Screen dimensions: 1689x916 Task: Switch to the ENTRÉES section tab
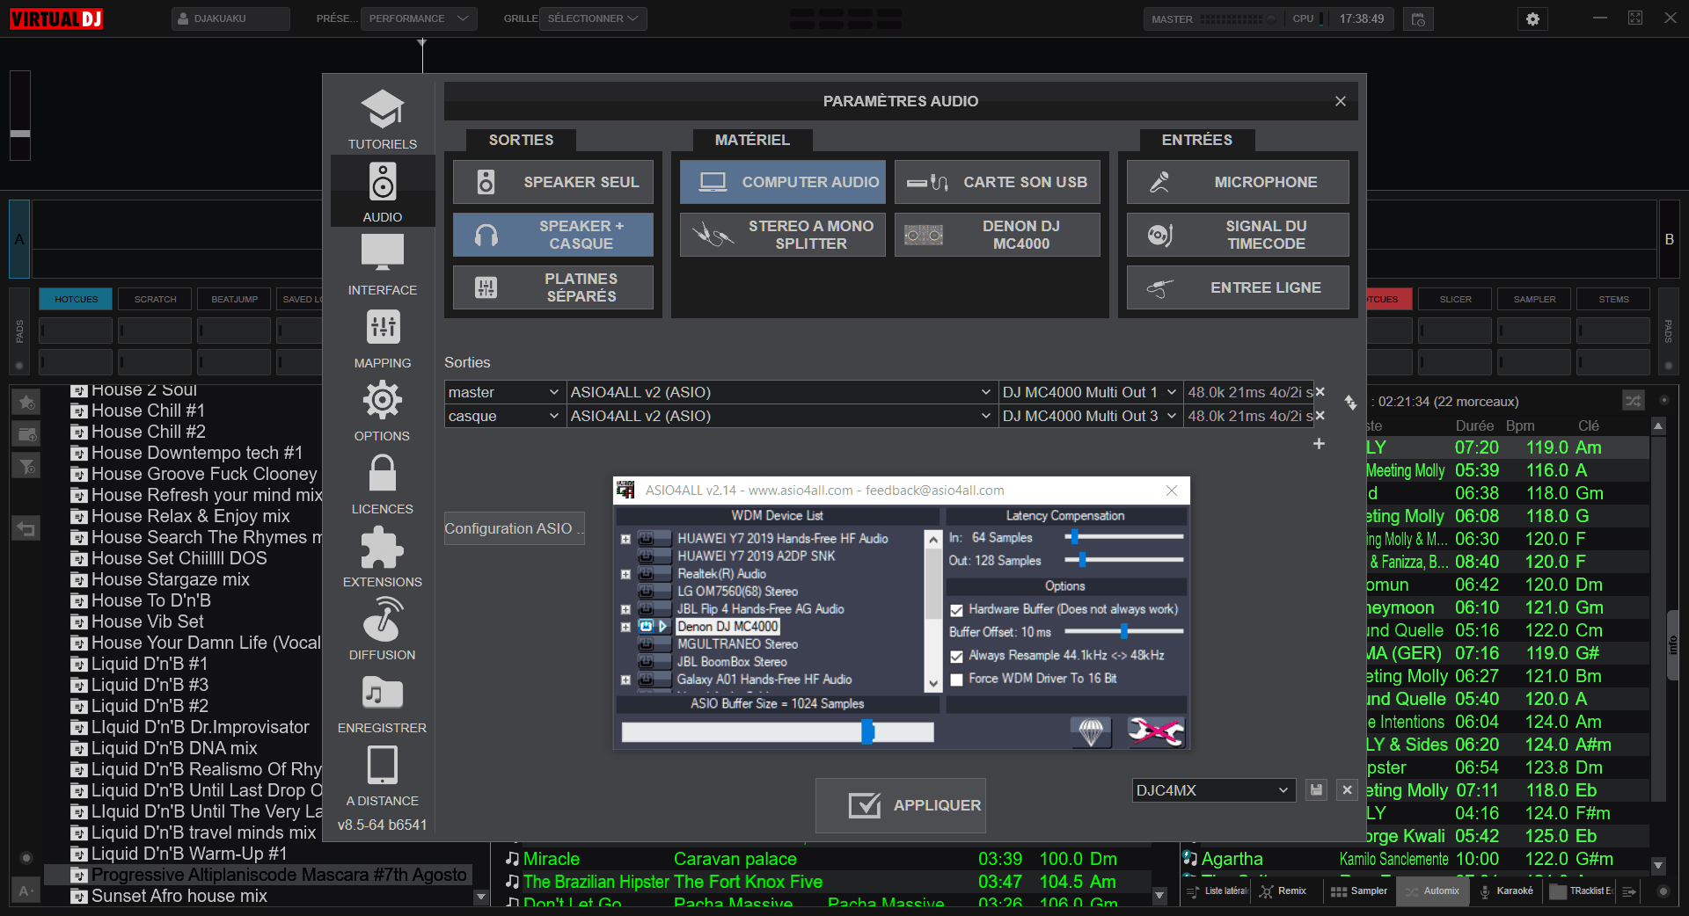point(1196,140)
